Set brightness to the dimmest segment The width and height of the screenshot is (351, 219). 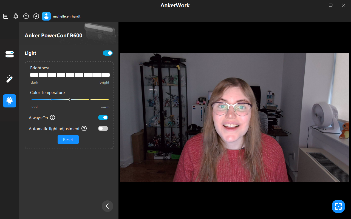(34, 75)
